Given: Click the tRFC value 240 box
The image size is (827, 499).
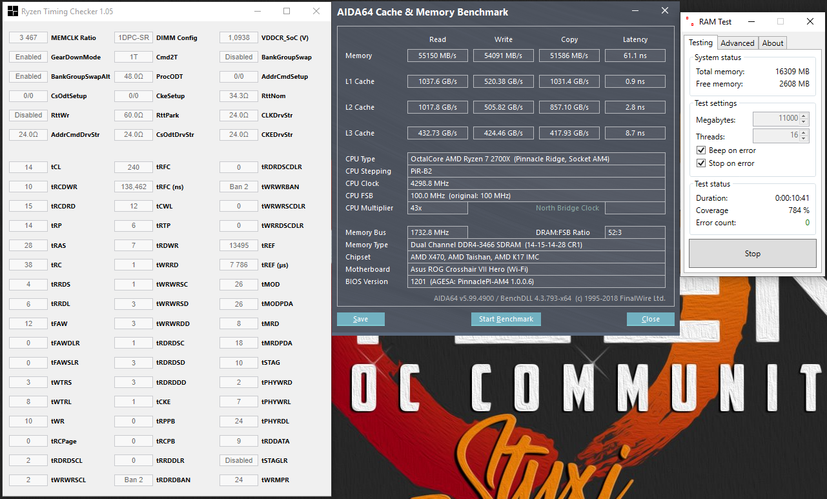Looking at the screenshot, I should [134, 167].
